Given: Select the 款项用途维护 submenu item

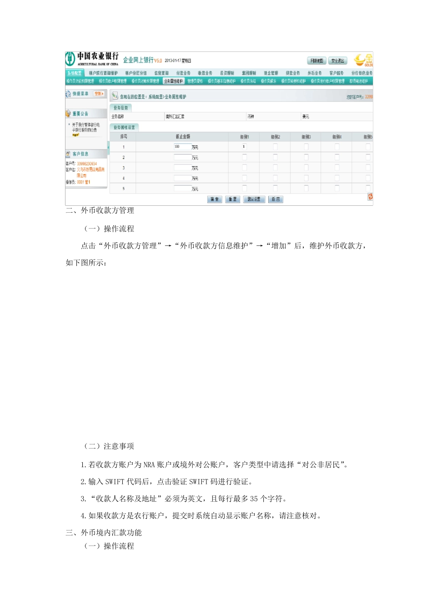Looking at the screenshot, I should (358, 82).
